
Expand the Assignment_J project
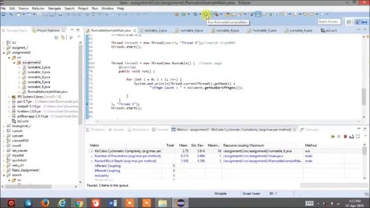click(x=4, y=126)
